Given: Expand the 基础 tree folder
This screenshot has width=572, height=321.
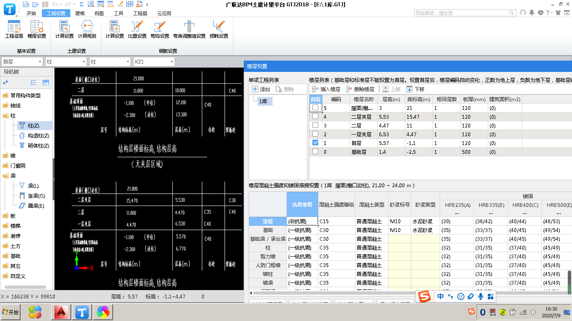Looking at the screenshot, I should point(5,256).
